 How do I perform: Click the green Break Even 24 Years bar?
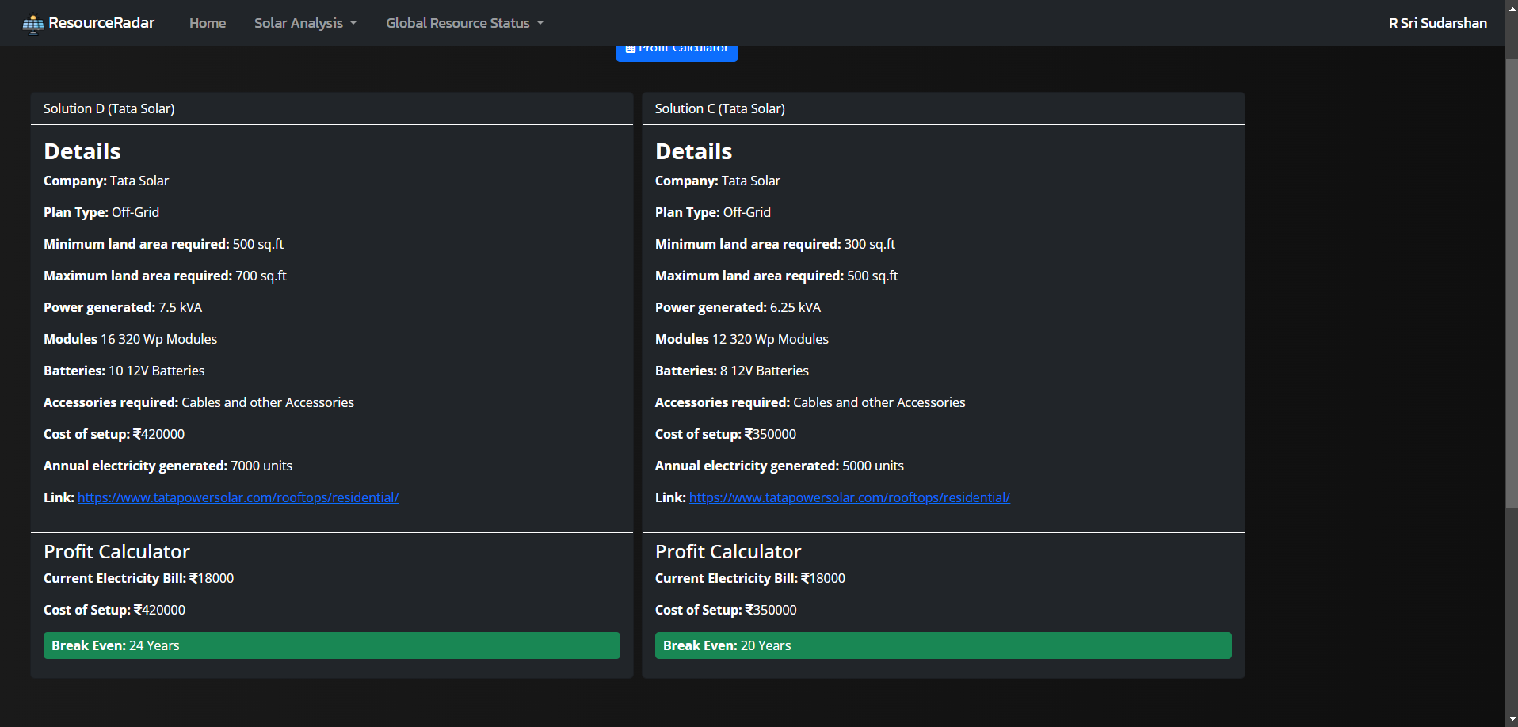(331, 645)
